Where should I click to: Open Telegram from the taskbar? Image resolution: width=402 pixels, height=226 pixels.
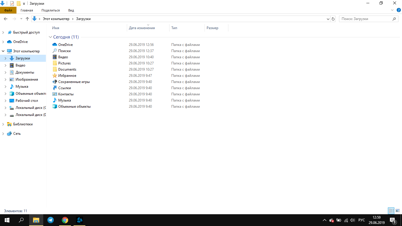51,220
